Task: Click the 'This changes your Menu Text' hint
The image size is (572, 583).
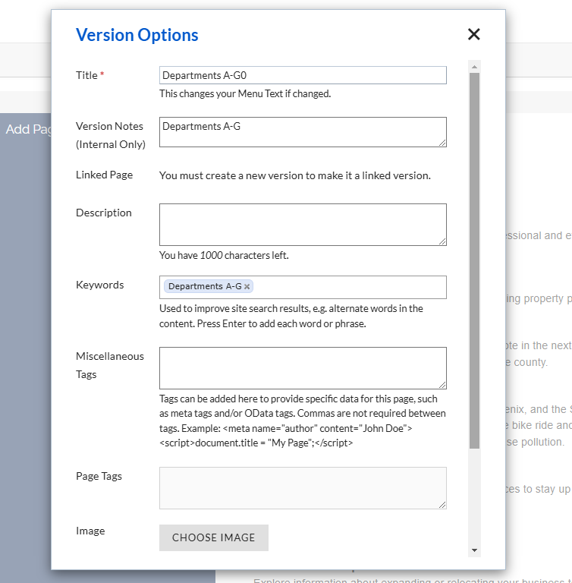Action: pyautogui.click(x=245, y=93)
